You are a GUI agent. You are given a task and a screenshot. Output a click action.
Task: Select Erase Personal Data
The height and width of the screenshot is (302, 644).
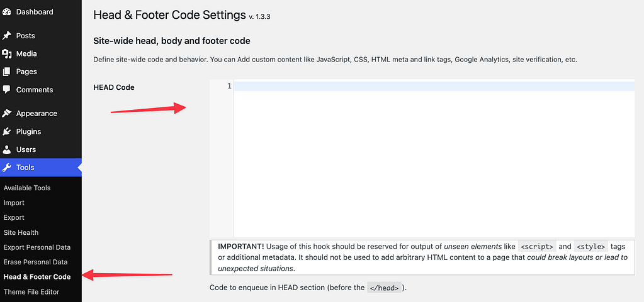pos(35,262)
